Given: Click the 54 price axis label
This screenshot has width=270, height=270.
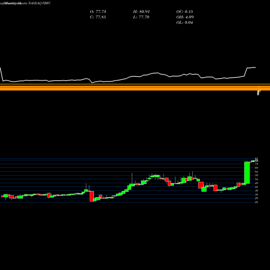Looking at the screenshot, I should click(256, 179).
